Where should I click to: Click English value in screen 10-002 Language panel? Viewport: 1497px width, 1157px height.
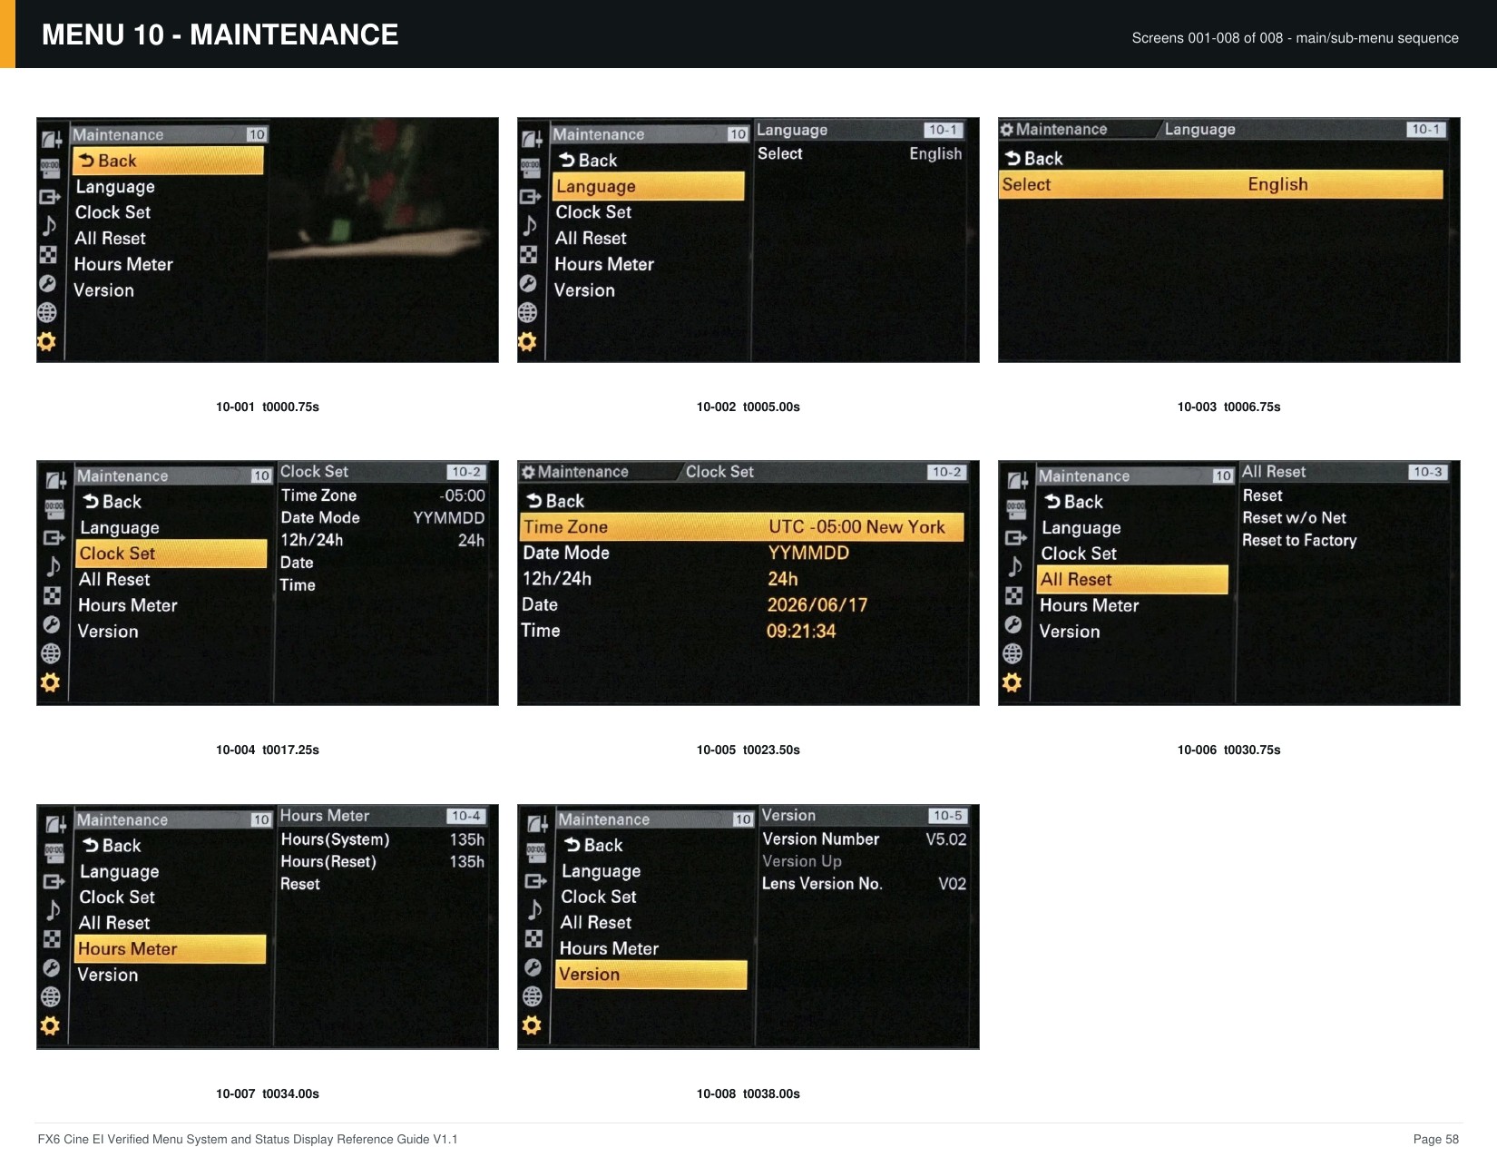935,154
